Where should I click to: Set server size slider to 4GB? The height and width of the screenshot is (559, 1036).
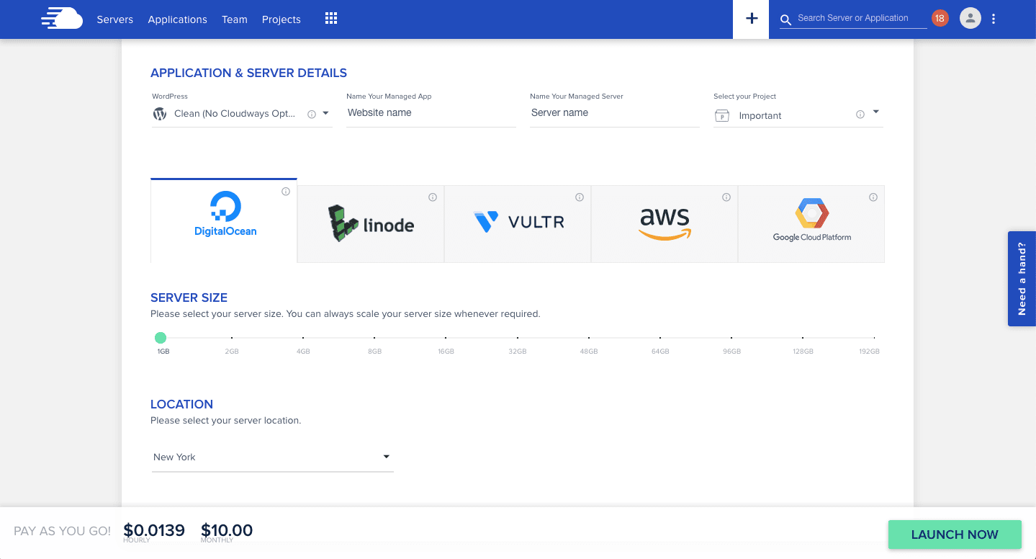point(303,338)
